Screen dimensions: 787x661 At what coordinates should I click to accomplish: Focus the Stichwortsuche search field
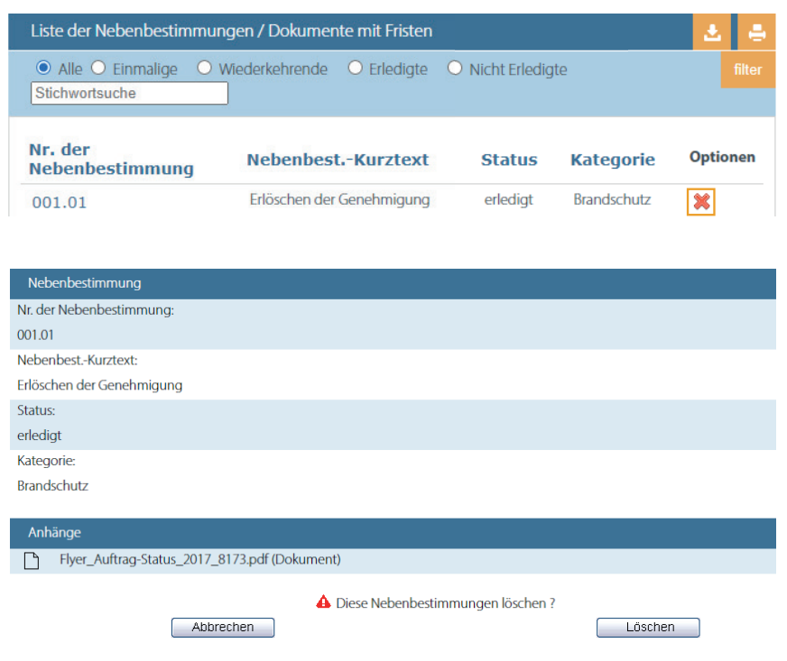click(129, 93)
